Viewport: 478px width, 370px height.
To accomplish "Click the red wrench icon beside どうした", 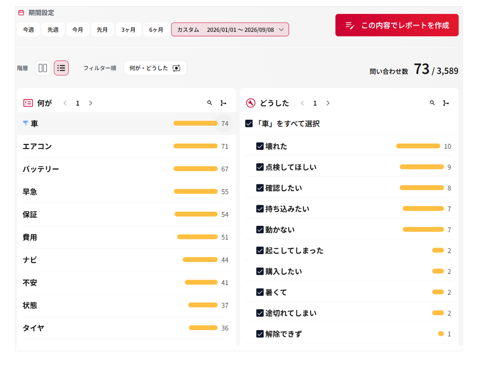I will coord(251,103).
